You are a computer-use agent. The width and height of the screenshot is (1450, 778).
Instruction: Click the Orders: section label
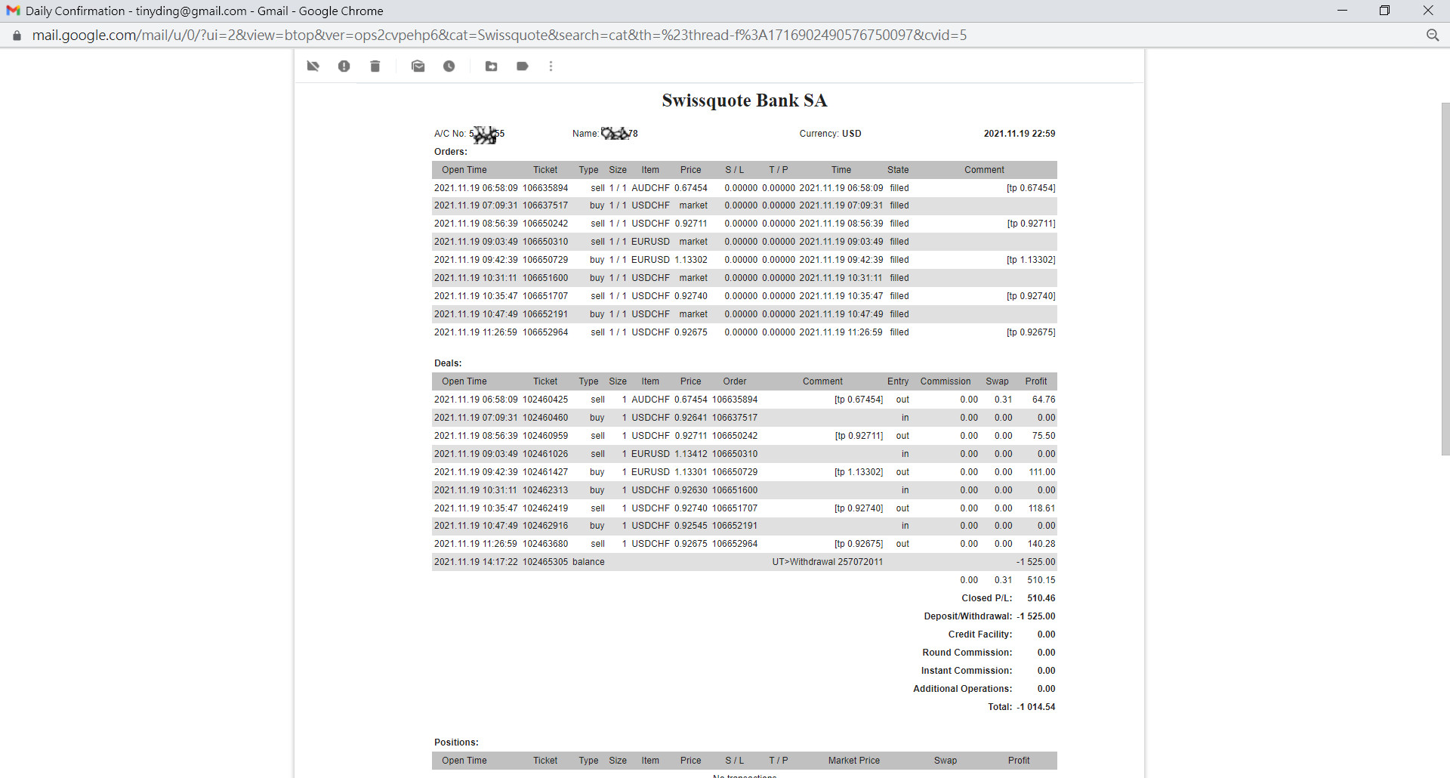(451, 152)
